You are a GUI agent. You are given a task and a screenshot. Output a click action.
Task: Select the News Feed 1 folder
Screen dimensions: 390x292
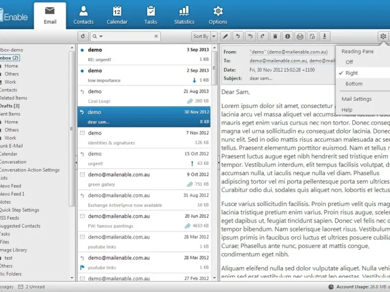tap(12, 194)
